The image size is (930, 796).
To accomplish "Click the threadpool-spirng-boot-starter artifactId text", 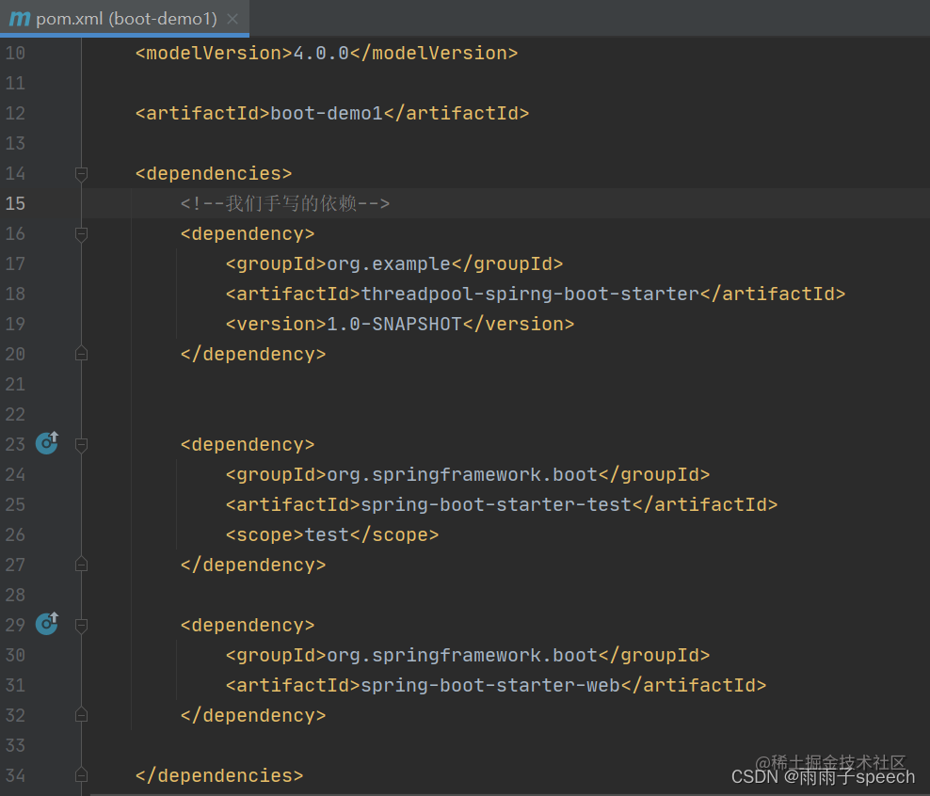I will point(530,294).
